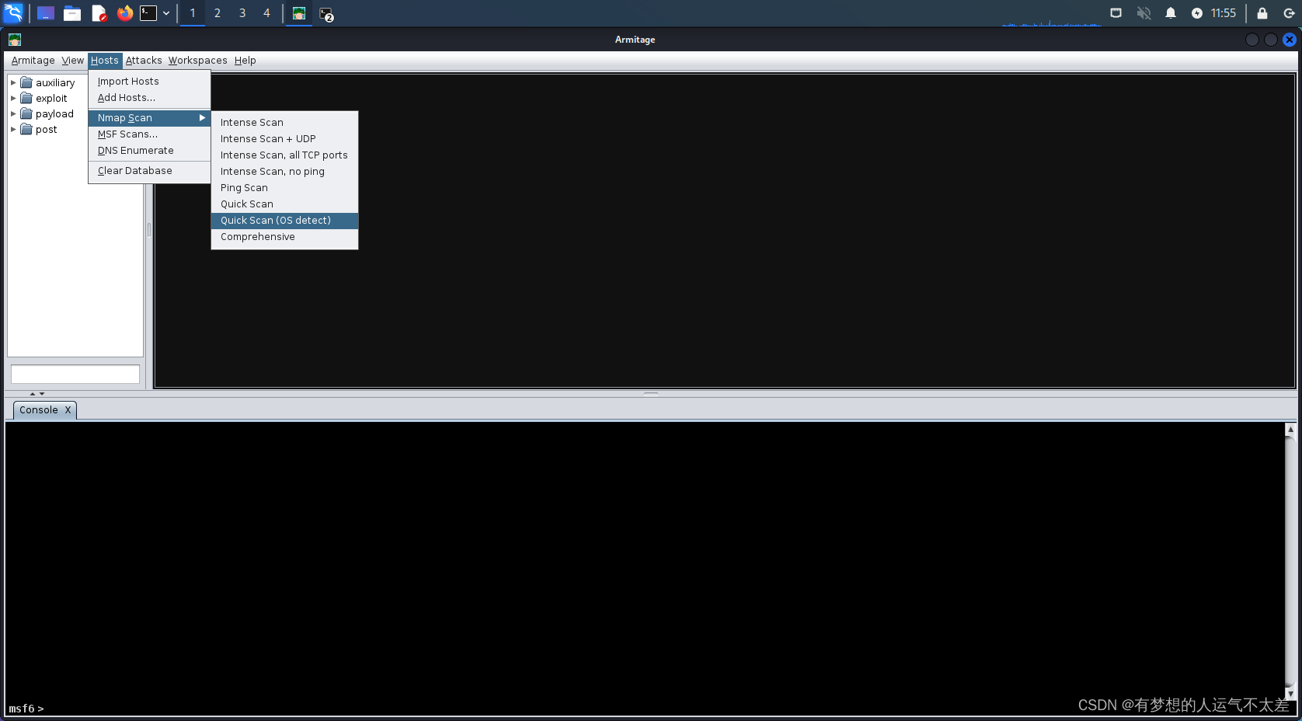This screenshot has height=721, width=1302.
Task: Click the console scrollbar down arrow
Action: 1290,694
